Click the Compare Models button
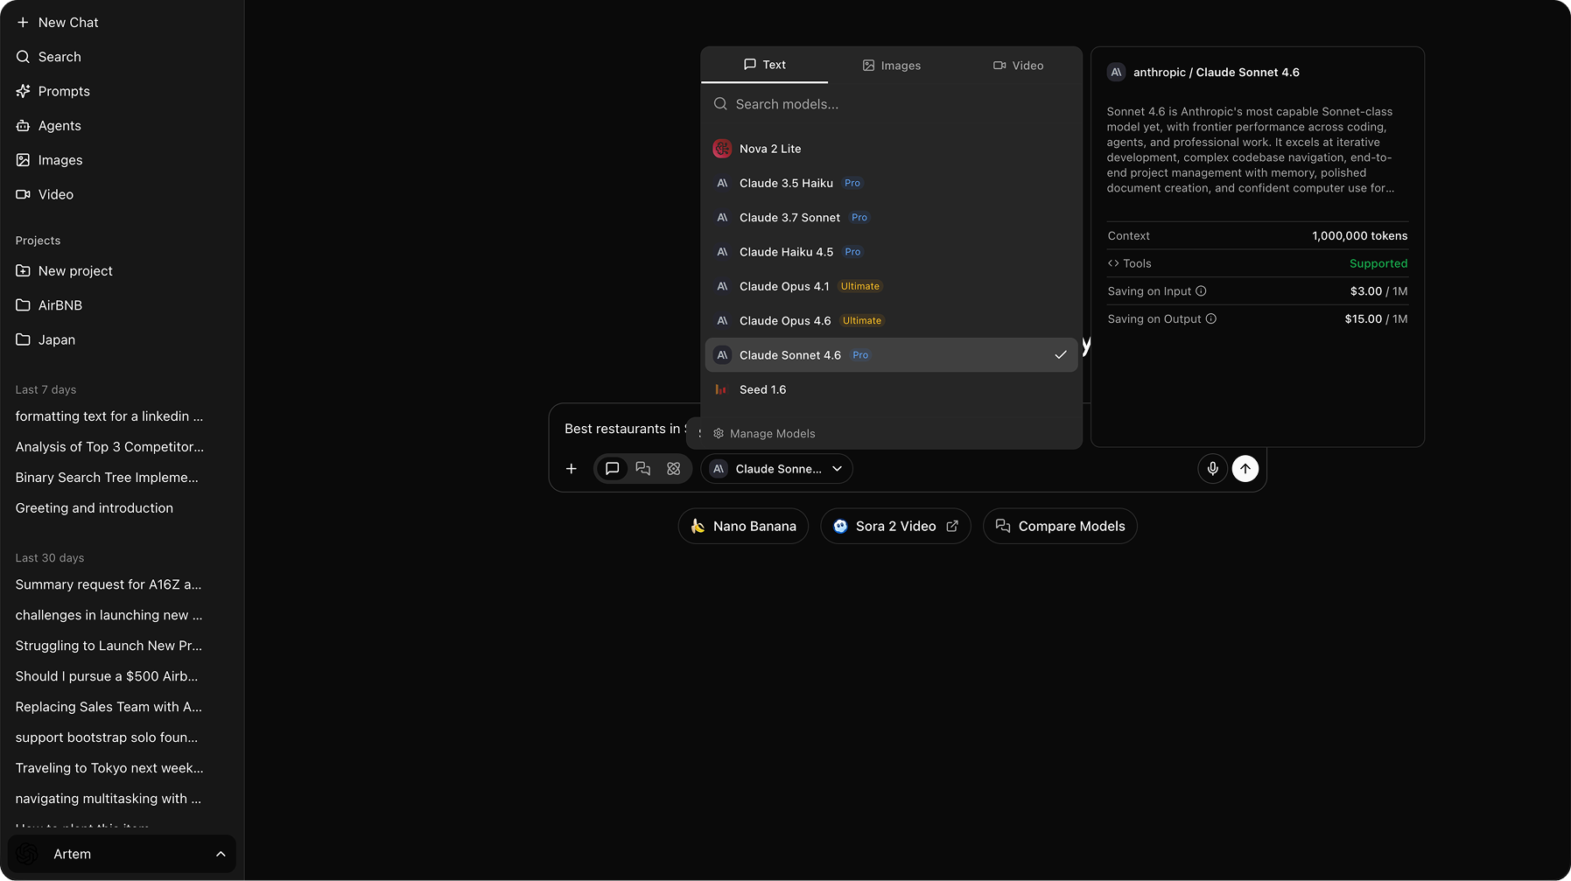Viewport: 1571px width, 881px height. pos(1060,527)
